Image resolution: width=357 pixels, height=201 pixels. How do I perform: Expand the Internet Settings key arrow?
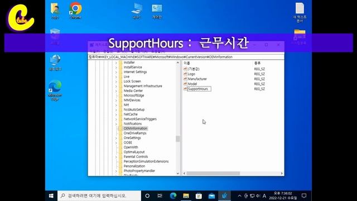(116, 72)
